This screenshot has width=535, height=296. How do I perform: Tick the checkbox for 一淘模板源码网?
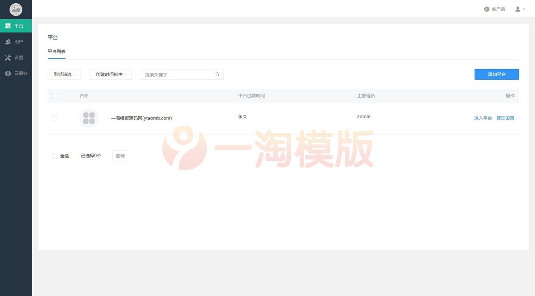tap(55, 118)
